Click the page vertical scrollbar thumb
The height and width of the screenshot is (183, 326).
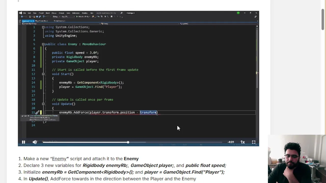point(323,20)
